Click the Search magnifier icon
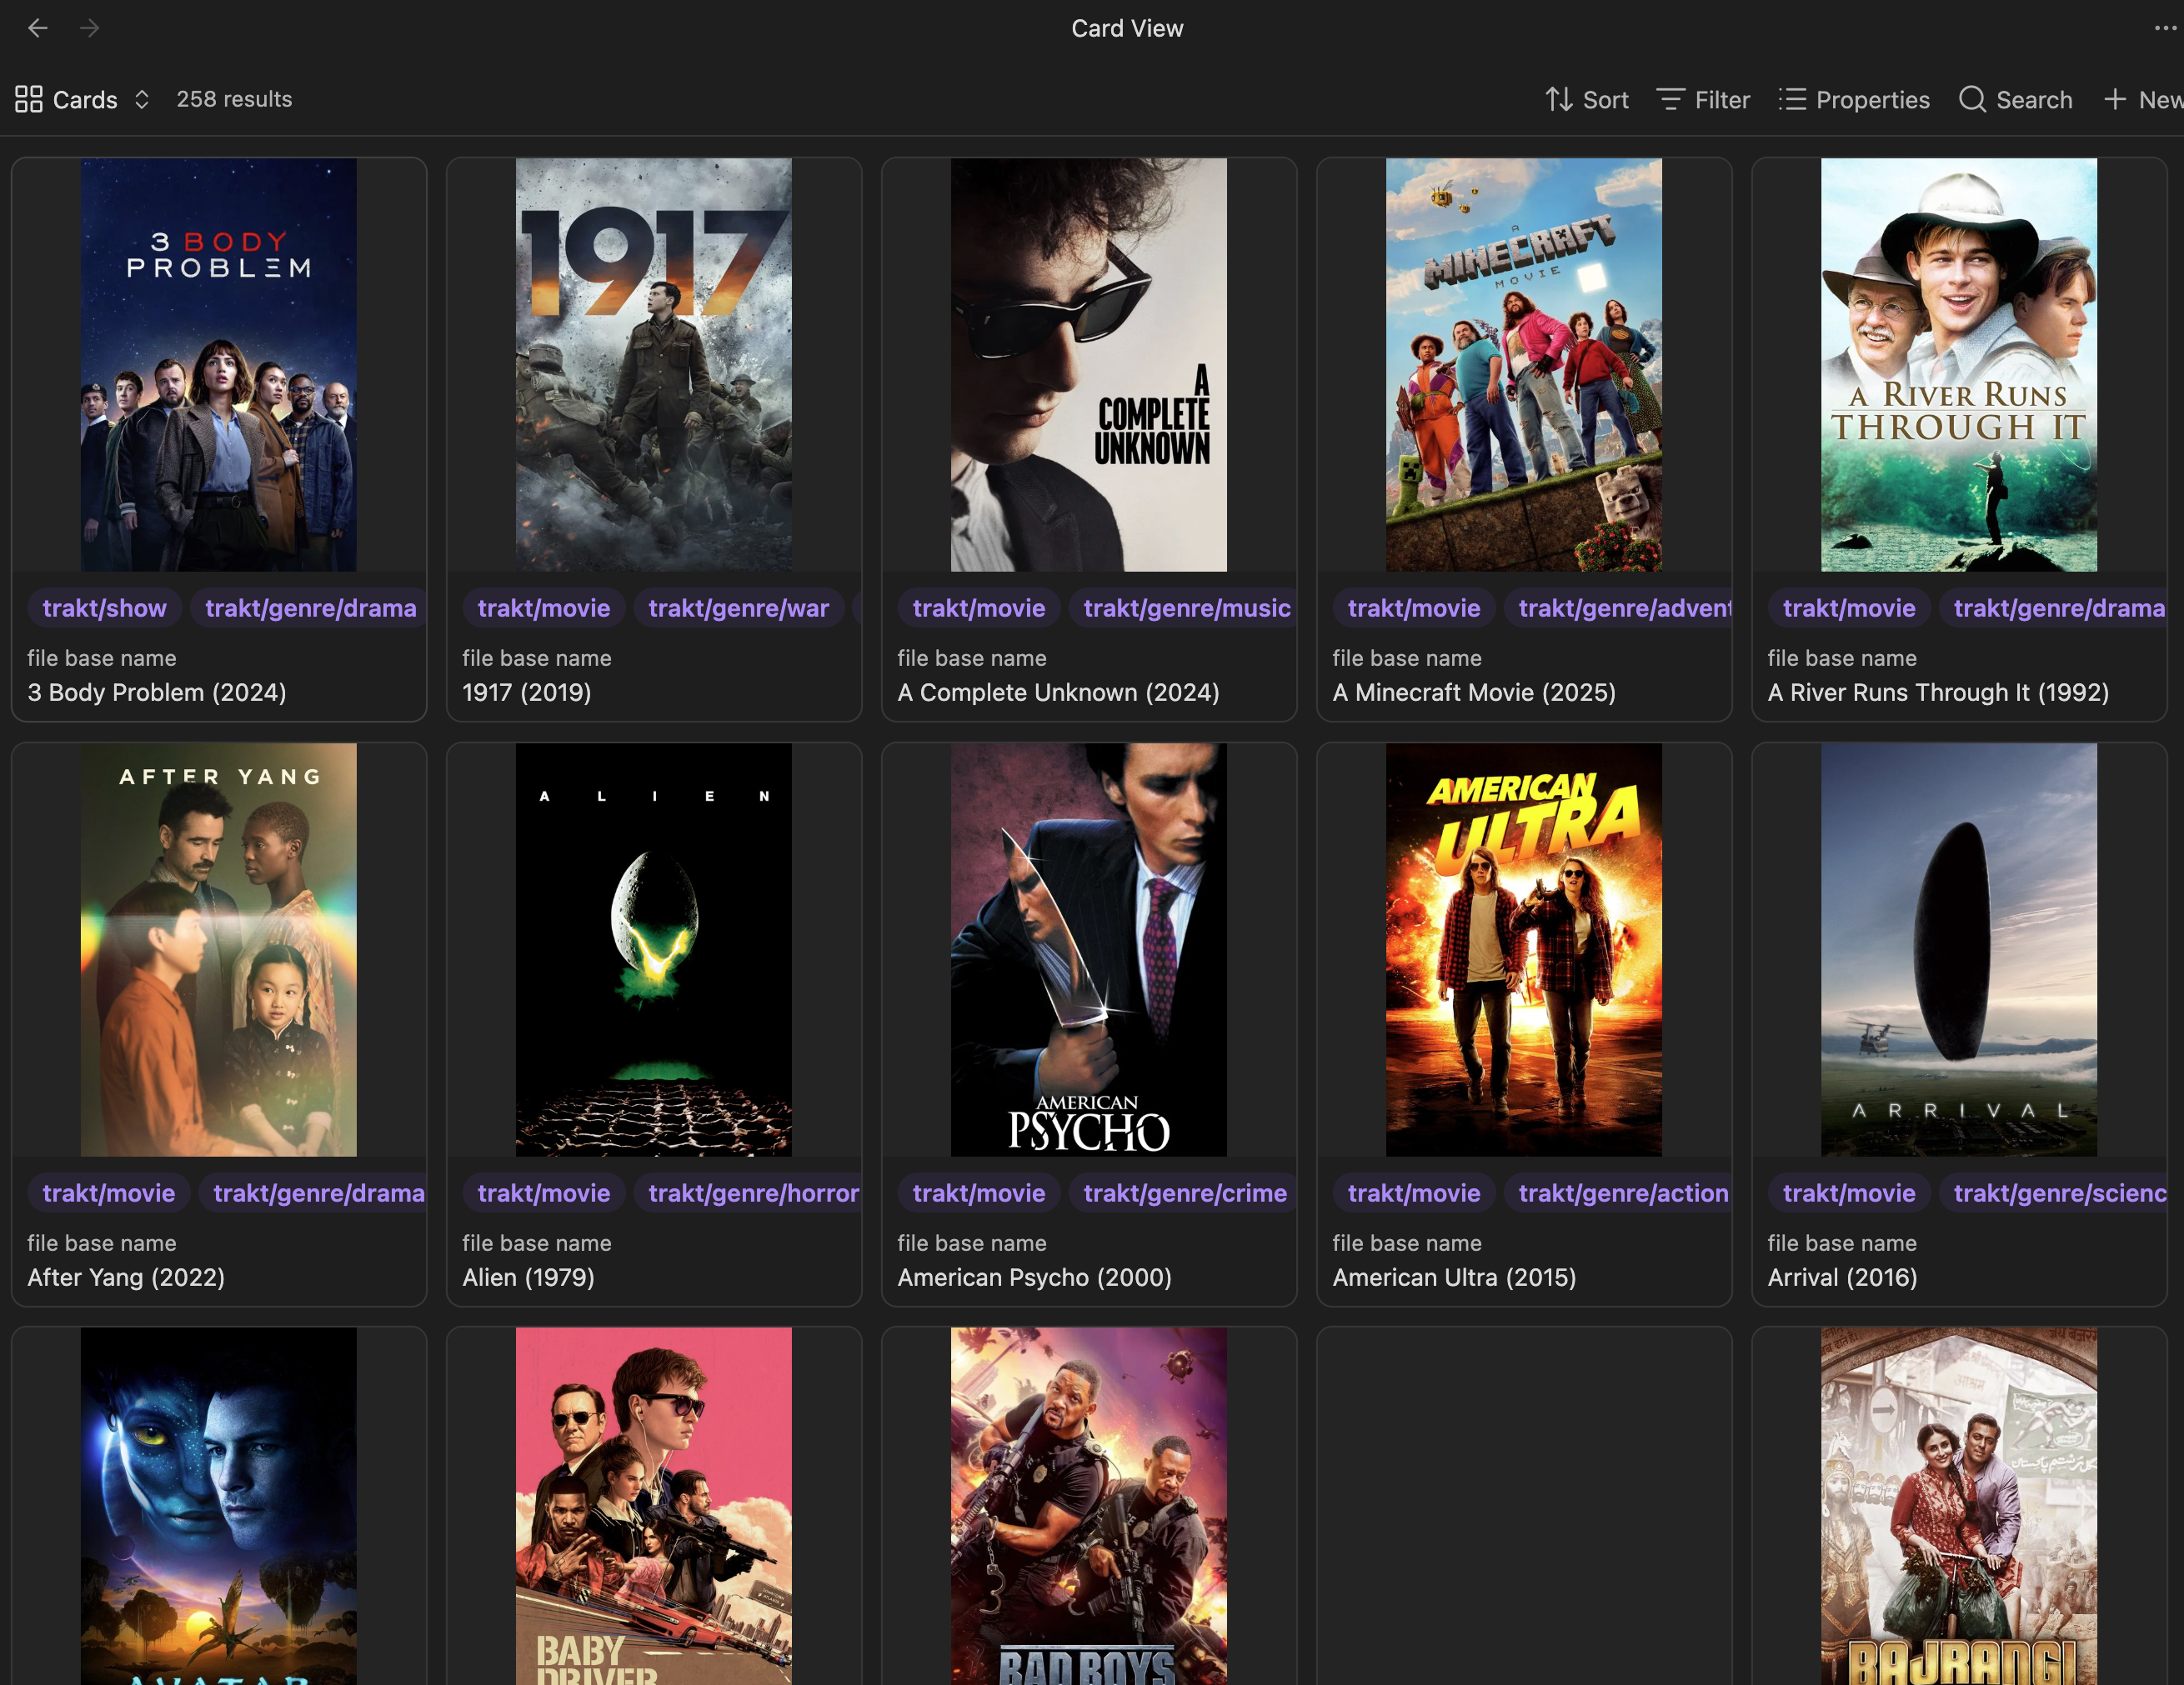This screenshot has height=1685, width=2184. [x=1972, y=99]
